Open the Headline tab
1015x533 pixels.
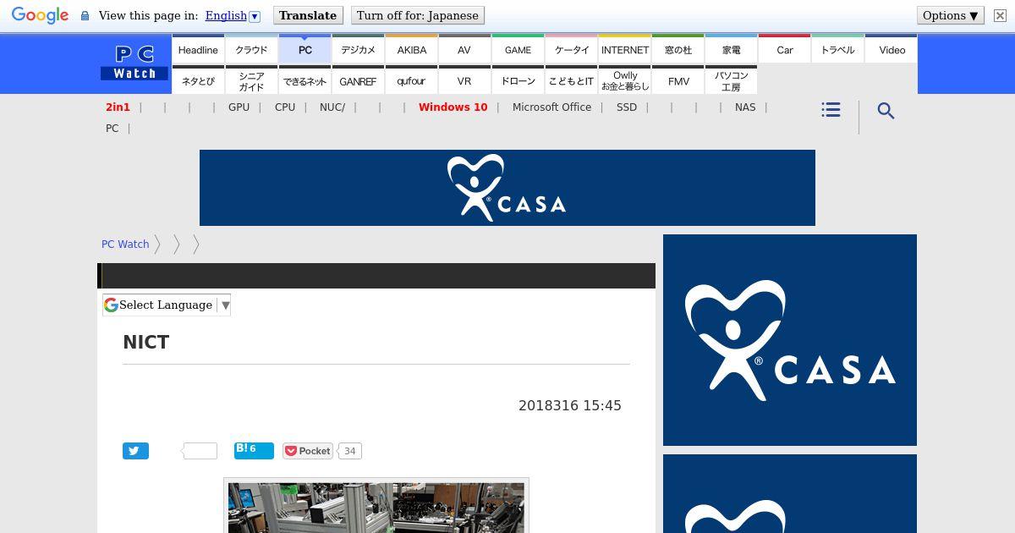pos(198,50)
